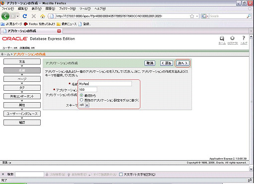Click the stop loading X icon
254x184 pixels.
pos(34,16)
